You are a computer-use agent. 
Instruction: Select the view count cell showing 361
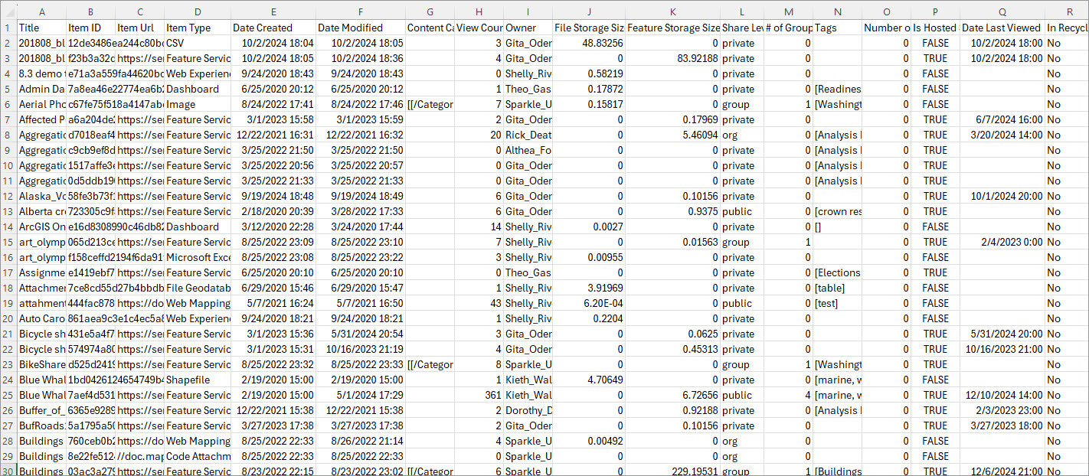click(x=479, y=395)
